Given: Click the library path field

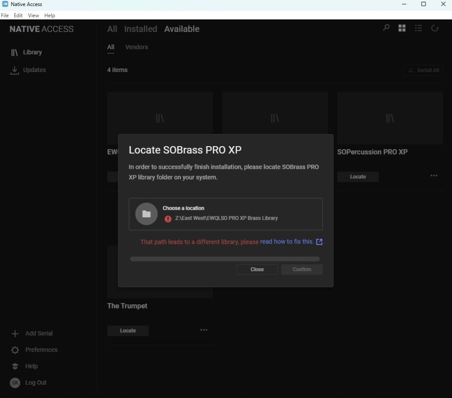Looking at the screenshot, I should point(226,218).
